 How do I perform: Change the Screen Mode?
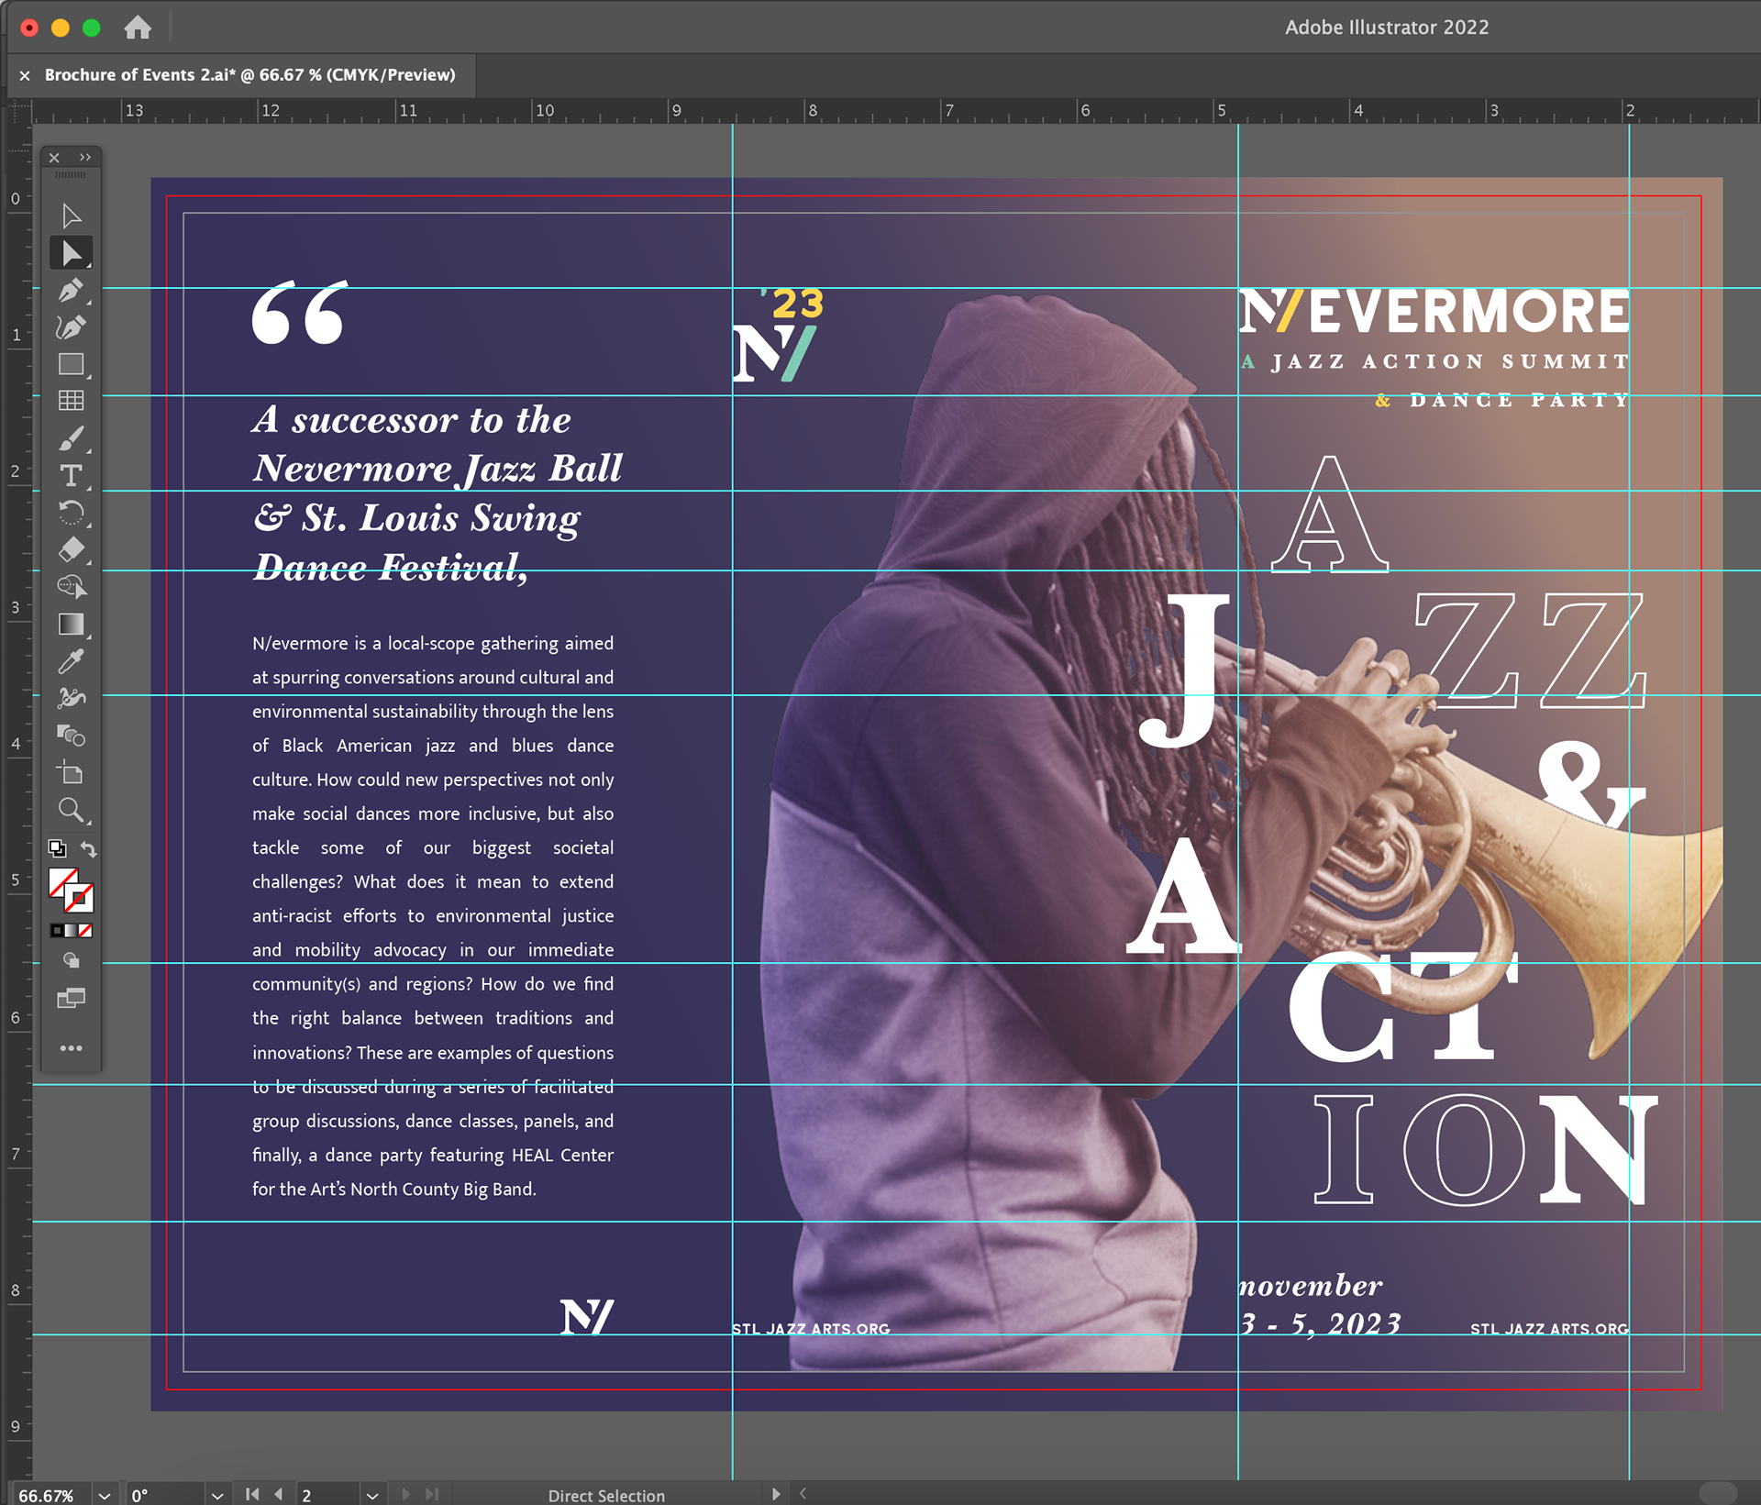[x=71, y=998]
